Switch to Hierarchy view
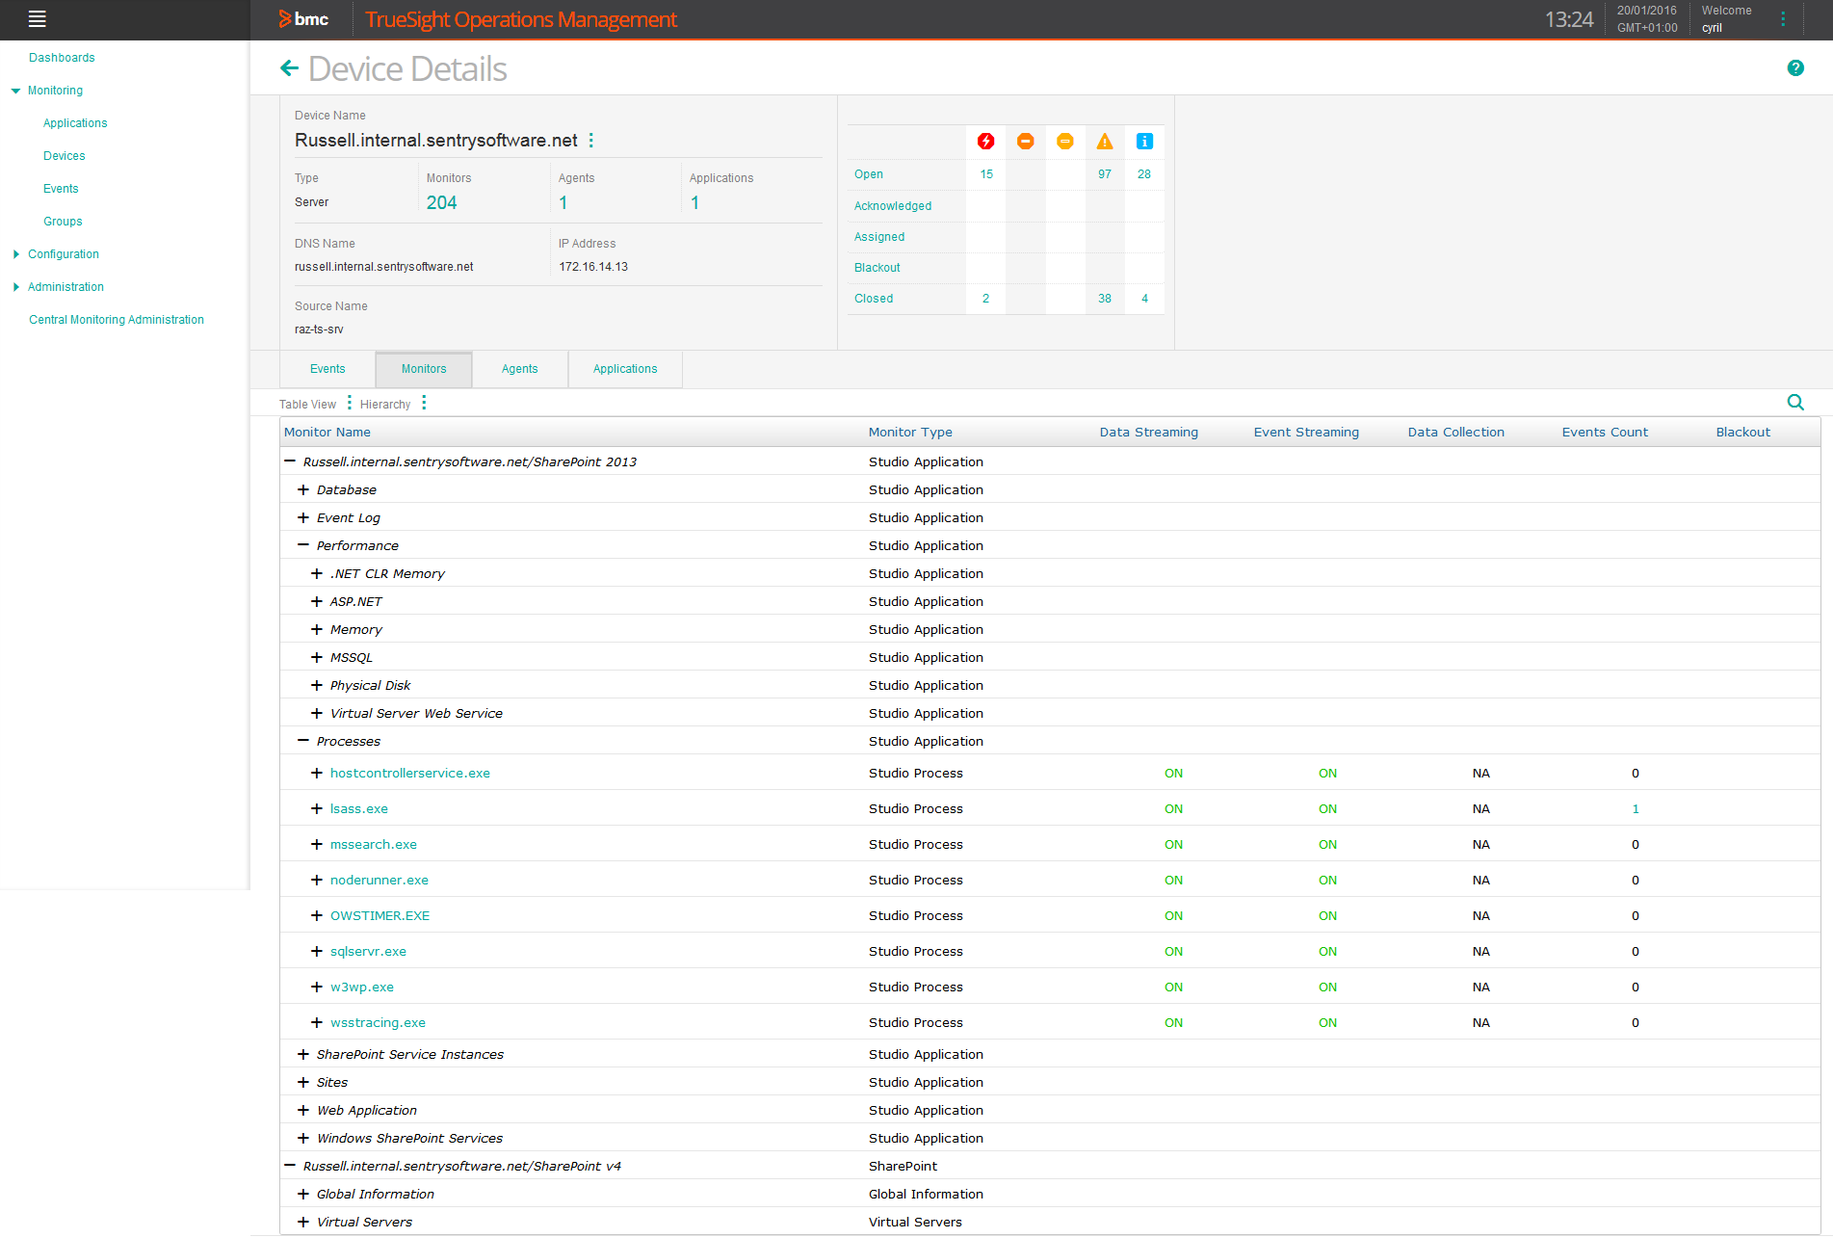Viewport: 1833px width, 1238px height. click(x=385, y=405)
